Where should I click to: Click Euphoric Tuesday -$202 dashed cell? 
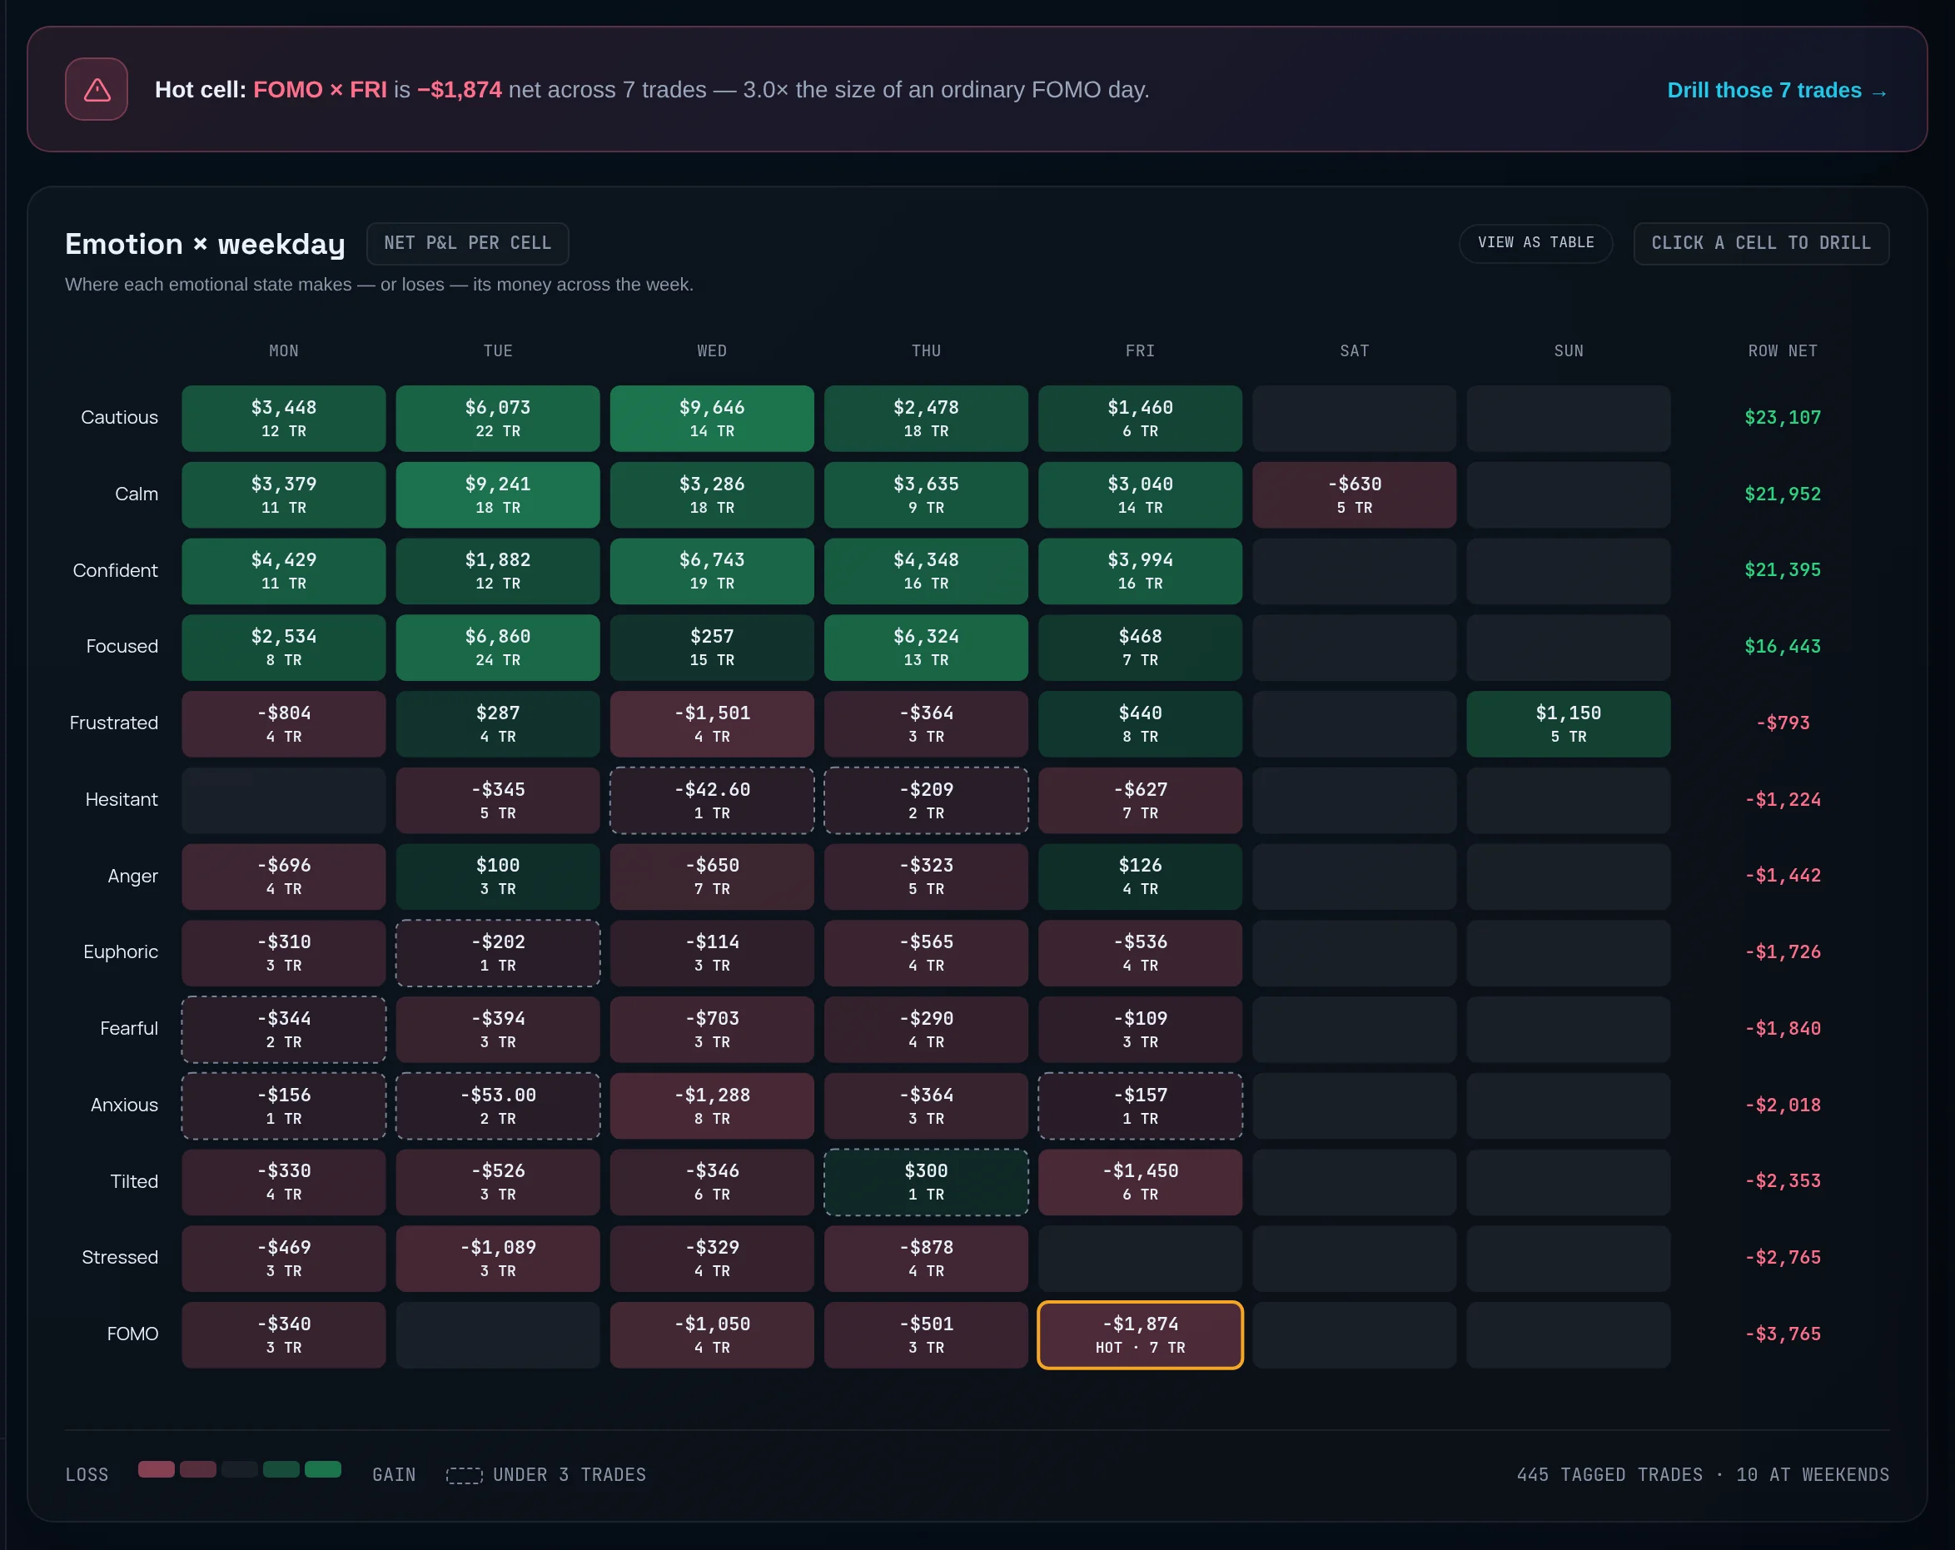coord(498,952)
